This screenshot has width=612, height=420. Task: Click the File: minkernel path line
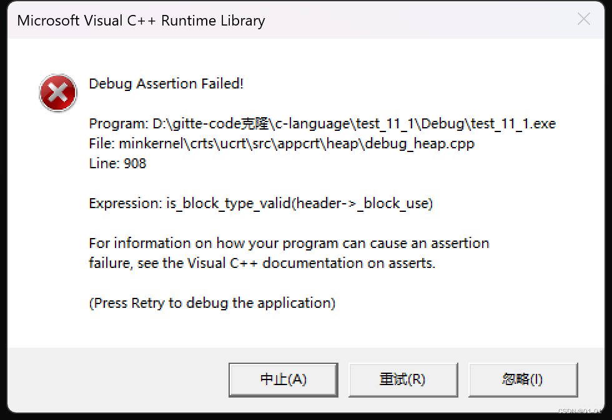pyautogui.click(x=282, y=143)
